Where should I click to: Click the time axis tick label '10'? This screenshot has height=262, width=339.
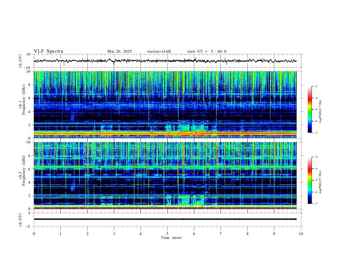[x=301, y=234]
